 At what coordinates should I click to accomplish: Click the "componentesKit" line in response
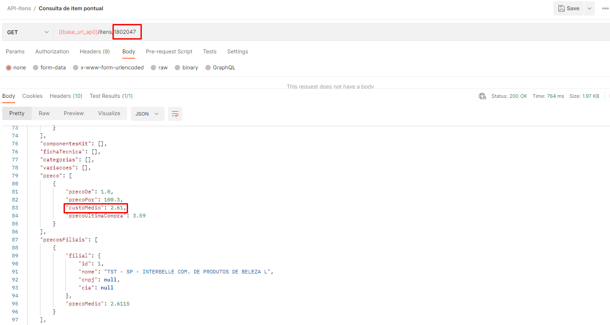[x=74, y=144]
